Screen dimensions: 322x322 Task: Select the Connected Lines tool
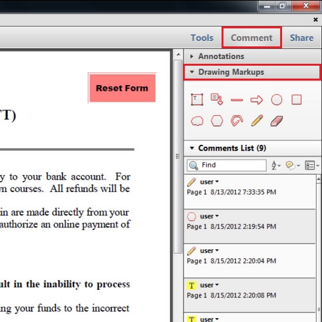click(236, 120)
